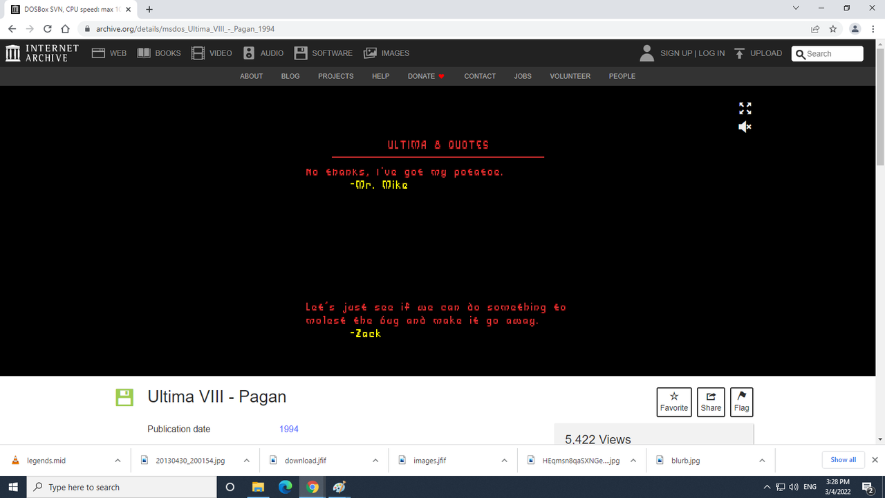Click the SIGN UP link
The width and height of the screenshot is (885, 498).
(676, 53)
